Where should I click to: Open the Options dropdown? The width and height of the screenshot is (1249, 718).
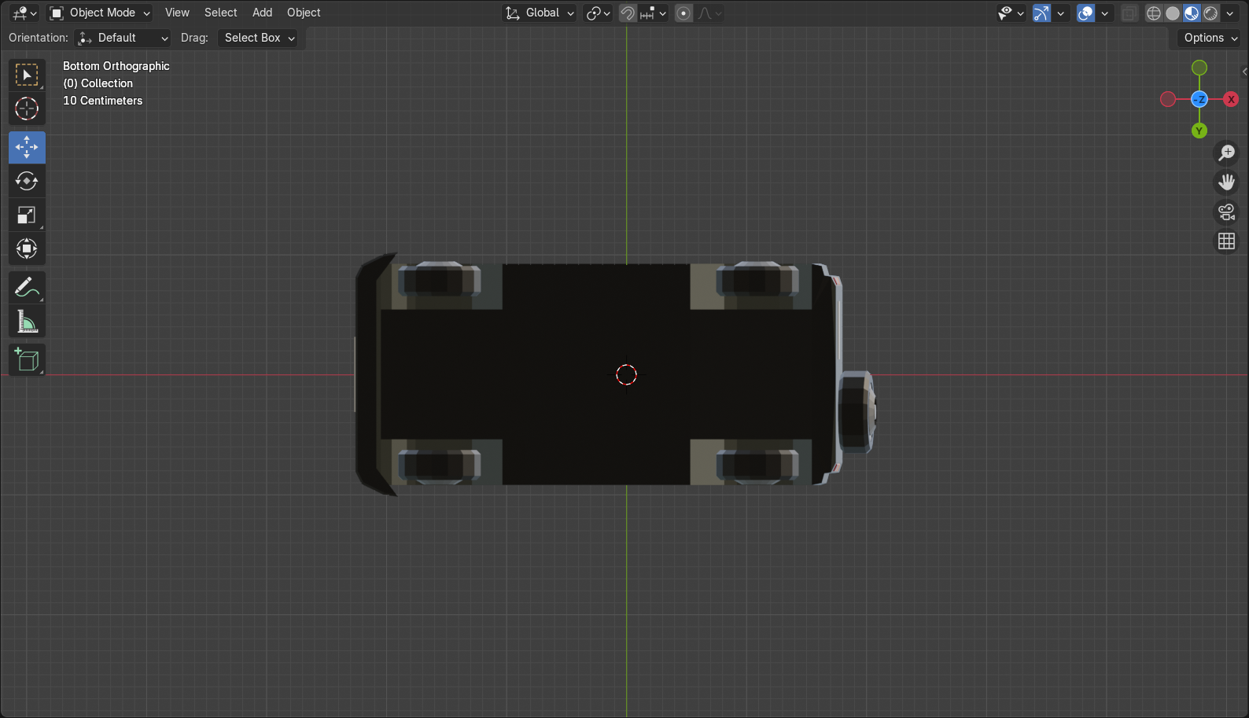1210,38
